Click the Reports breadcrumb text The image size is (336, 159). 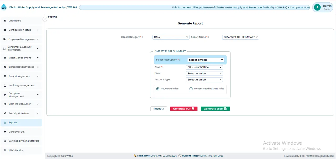point(52,17)
